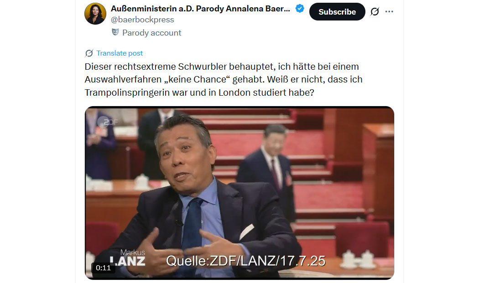Open the tweet text starting with Dieser rechtsextreme
The width and height of the screenshot is (479, 283).
(224, 79)
